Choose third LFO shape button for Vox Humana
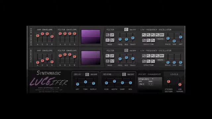Image resolution: width=212 pixels, height=119 pixels. 153,35
